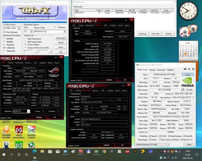The width and height of the screenshot is (202, 161).
Task: Switch to the Sensors tab in GPU-Z
Action: [152, 70]
